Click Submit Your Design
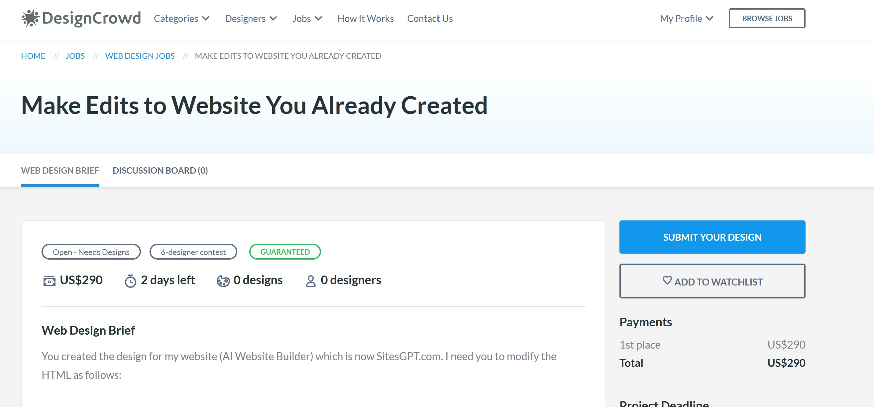 712,237
